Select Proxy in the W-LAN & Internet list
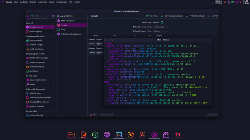The height and width of the screenshot is (140, 250). click(x=72, y=30)
